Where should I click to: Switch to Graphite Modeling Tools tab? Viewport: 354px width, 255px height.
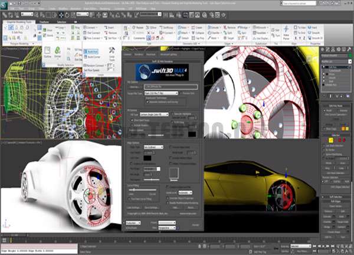coord(19,22)
